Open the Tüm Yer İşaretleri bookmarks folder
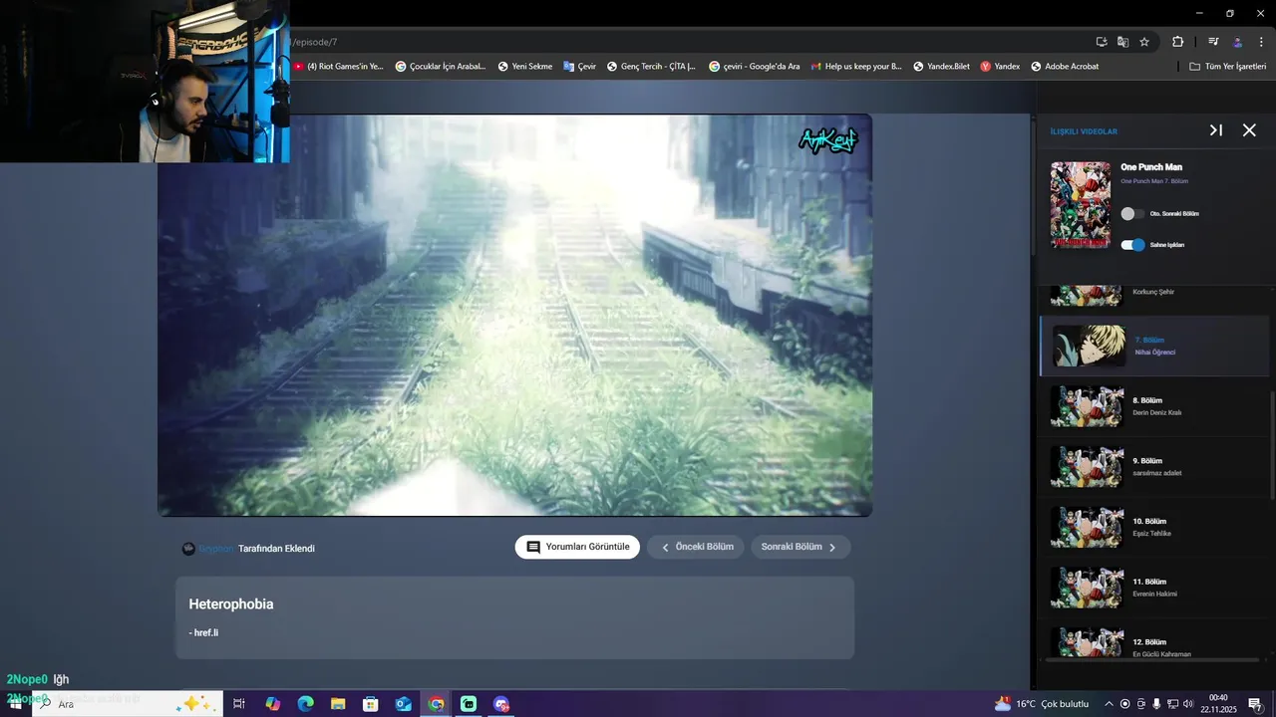The height and width of the screenshot is (717, 1276). [x=1228, y=67]
